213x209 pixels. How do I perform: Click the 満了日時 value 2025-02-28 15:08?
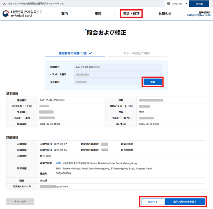149,124
